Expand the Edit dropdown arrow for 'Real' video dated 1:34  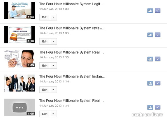tap(53, 114)
